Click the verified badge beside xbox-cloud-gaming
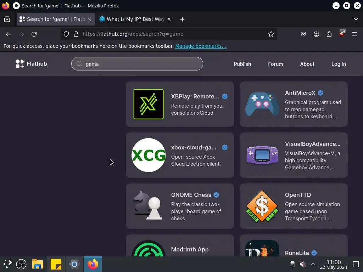Image resolution: width=363 pixels, height=272 pixels. pyautogui.click(x=225, y=148)
